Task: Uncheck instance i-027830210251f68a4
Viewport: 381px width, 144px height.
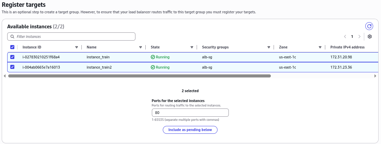Action: [12, 57]
